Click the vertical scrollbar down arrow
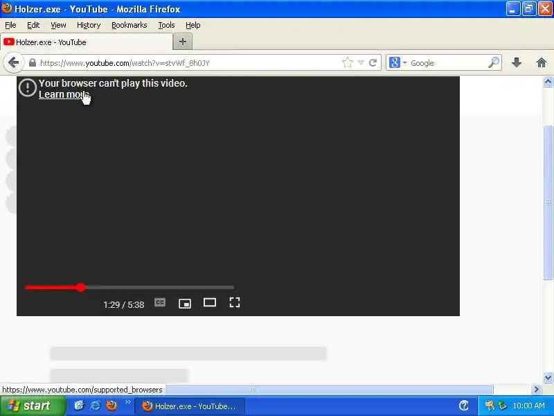 tap(548, 377)
